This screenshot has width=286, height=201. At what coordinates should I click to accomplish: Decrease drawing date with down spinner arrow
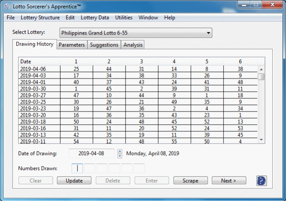[x=120, y=156]
